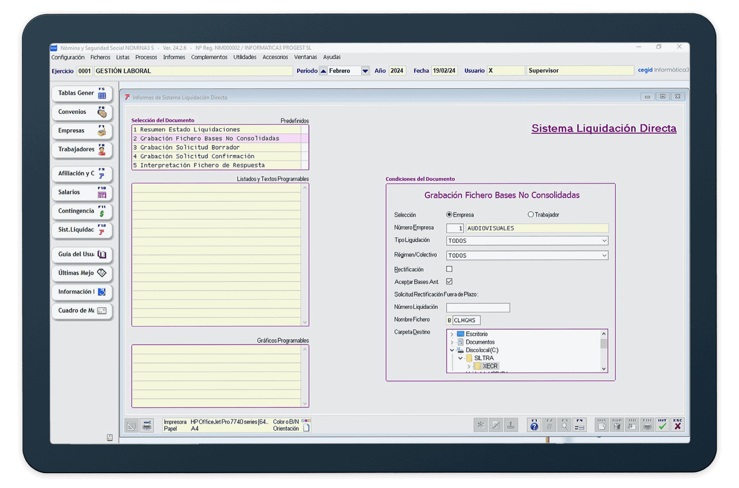The height and width of the screenshot is (488, 739).
Task: Click the F3 magnifier search icon
Action: point(565,425)
